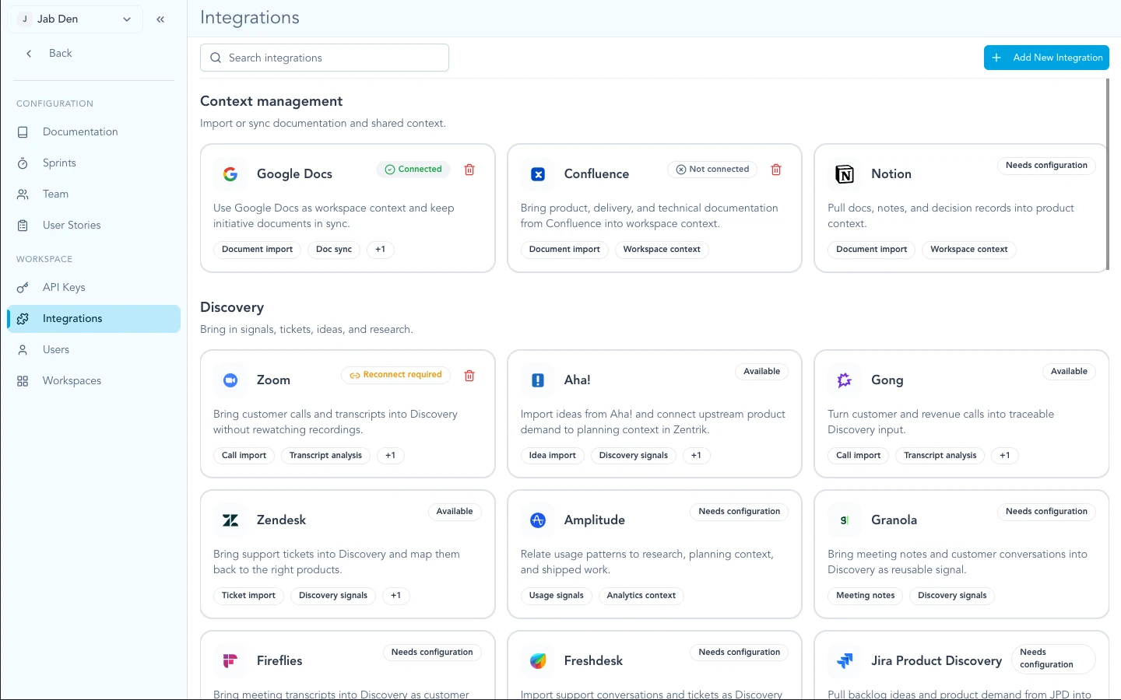Click the Confluence app logo icon
Image resolution: width=1121 pixels, height=700 pixels.
tap(537, 174)
